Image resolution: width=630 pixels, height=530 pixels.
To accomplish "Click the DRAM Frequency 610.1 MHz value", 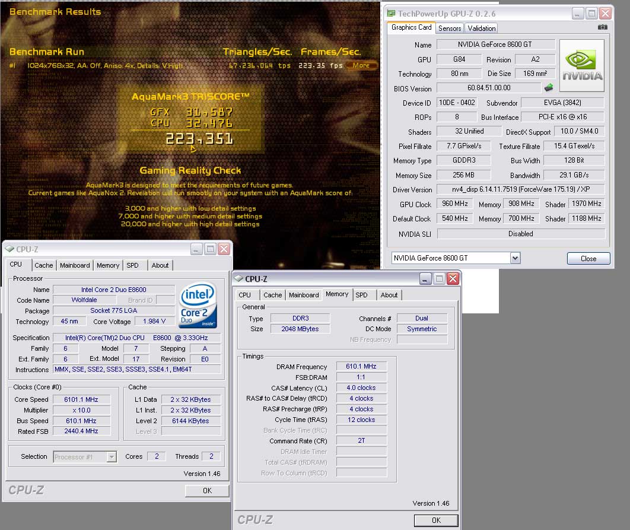I will click(x=361, y=366).
